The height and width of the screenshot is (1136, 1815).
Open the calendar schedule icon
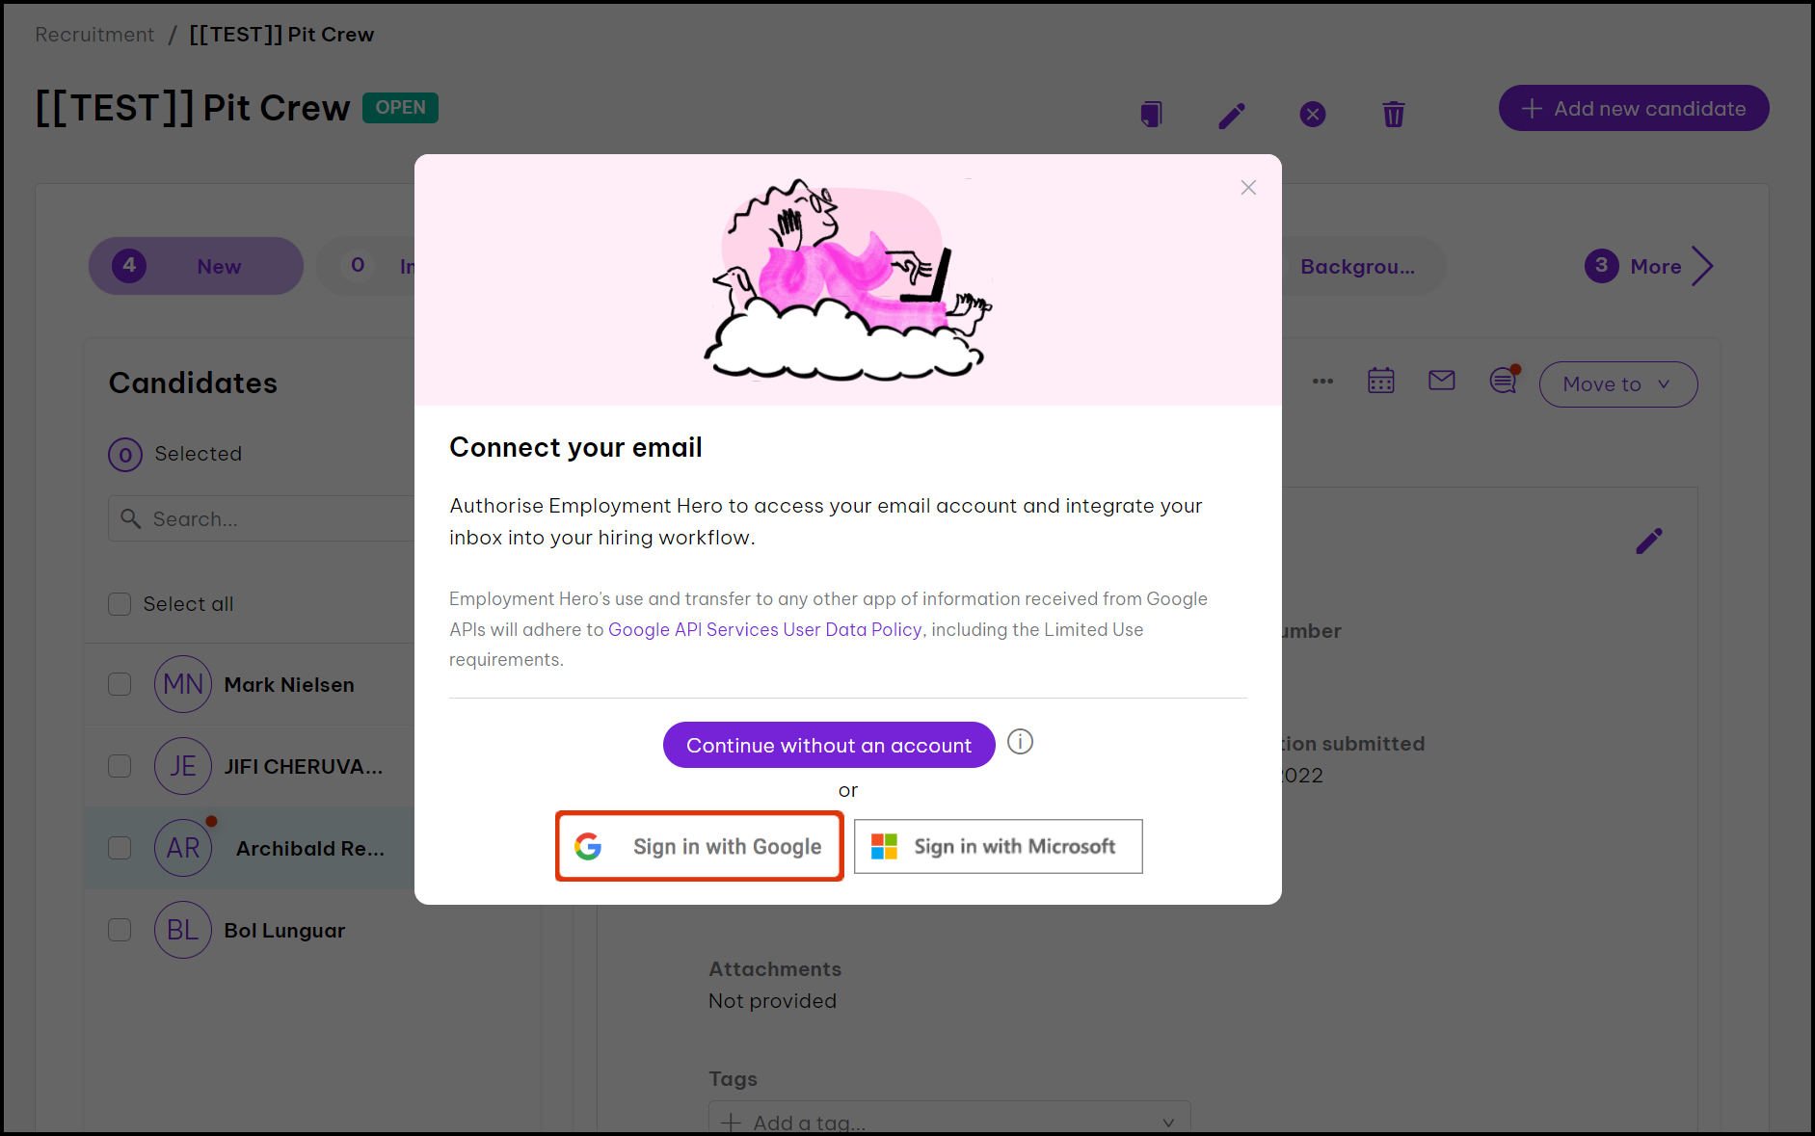point(1380,381)
